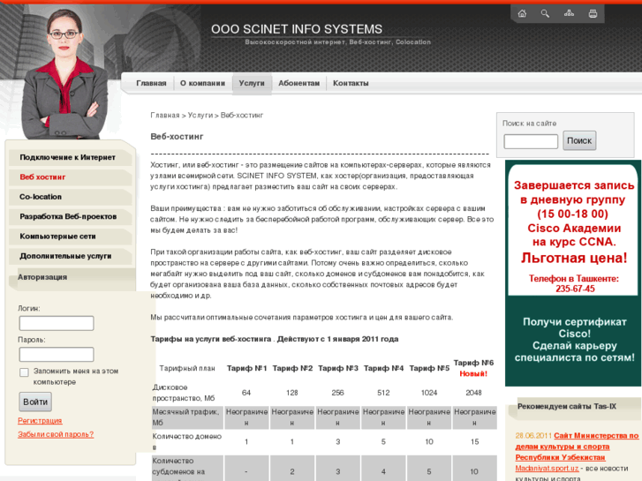Open the Регистрация link
The width and height of the screenshot is (642, 481).
tap(40, 421)
